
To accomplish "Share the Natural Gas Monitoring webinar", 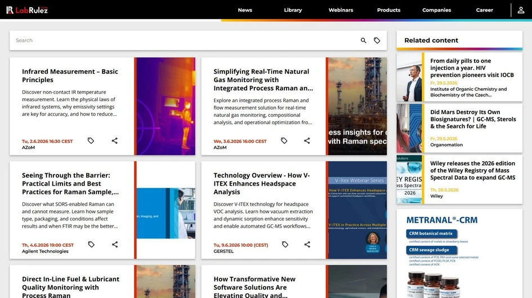I will coord(307,141).
